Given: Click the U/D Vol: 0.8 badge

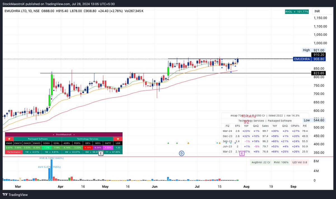Looking at the screenshot, I should 300,162.
